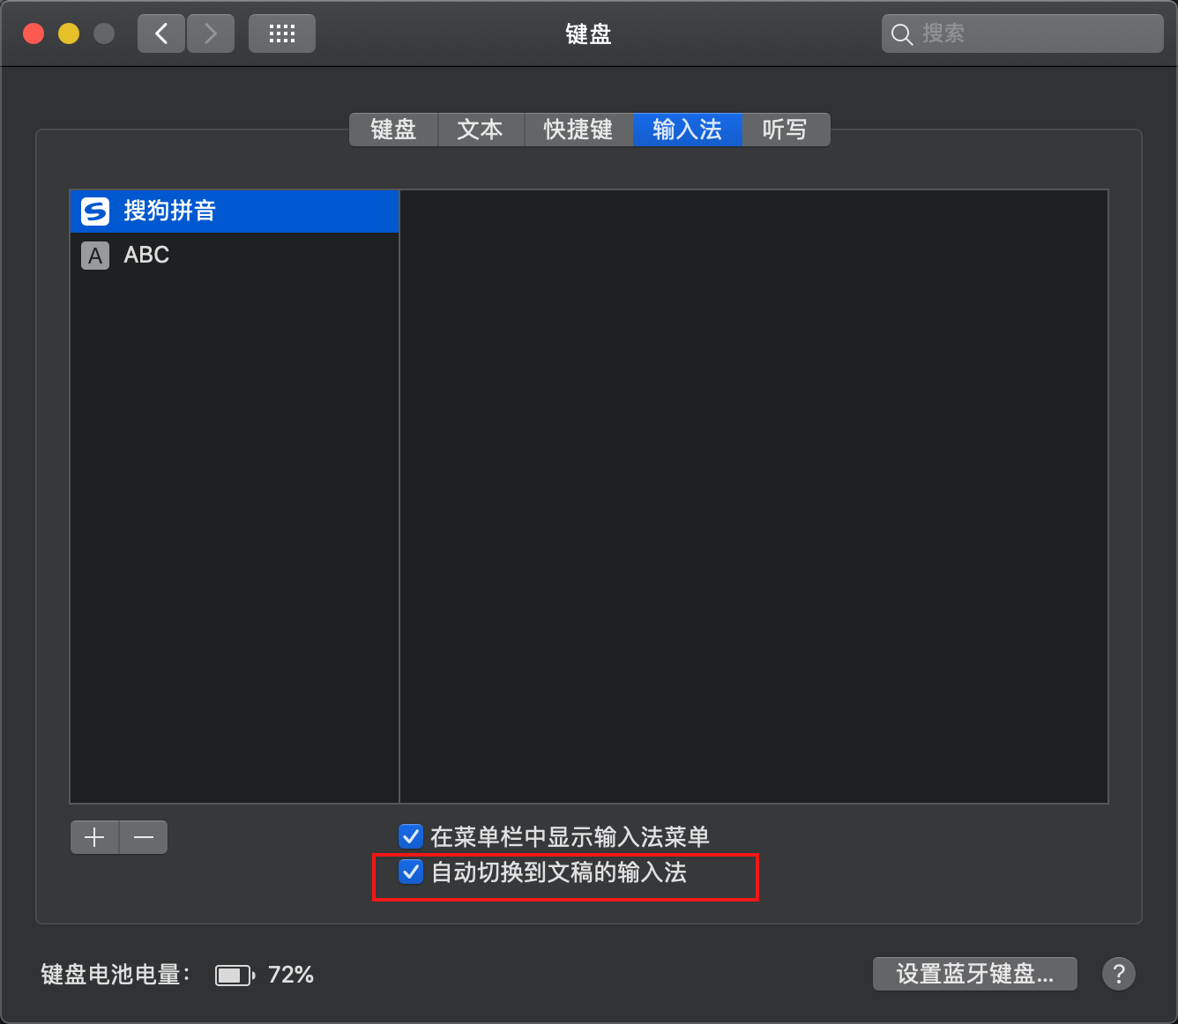Click the Show All grid icon in toolbar

(x=281, y=33)
